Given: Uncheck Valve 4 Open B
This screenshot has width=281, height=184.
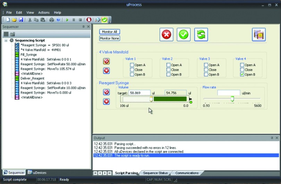Looking at the screenshot, I should pyautogui.click(x=242, y=74).
